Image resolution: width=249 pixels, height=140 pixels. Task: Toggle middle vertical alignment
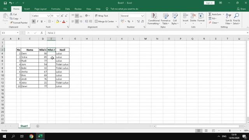(77, 16)
